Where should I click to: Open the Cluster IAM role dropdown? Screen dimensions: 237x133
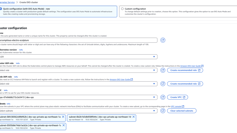(x=78, y=70)
